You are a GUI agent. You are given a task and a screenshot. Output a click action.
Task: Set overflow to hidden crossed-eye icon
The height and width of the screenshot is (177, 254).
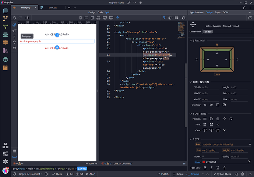(x=211, y=105)
